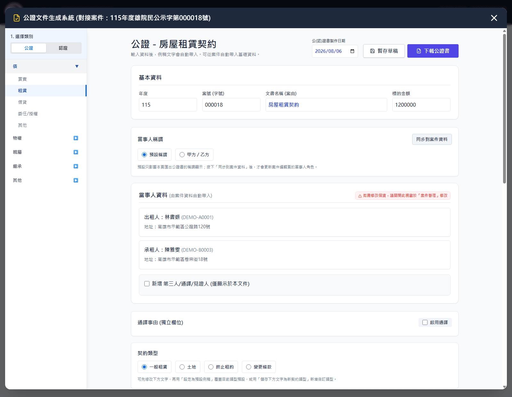Image resolution: width=512 pixels, height=397 pixels.
Task: Expand the 物權 category arrow
Action: [x=76, y=138]
